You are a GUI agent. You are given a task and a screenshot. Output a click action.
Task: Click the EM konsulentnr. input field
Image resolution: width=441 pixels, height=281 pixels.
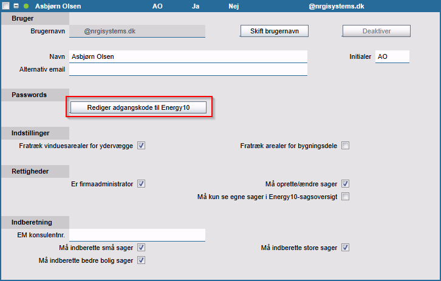point(137,235)
